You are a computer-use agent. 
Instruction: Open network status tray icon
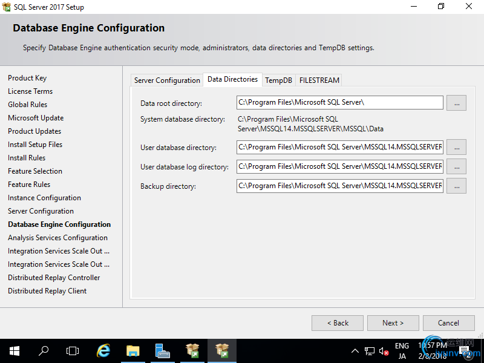pos(370,352)
